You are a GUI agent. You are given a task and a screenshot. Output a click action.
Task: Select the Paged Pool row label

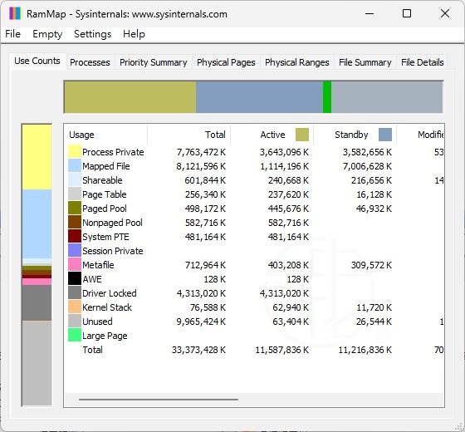click(x=105, y=209)
